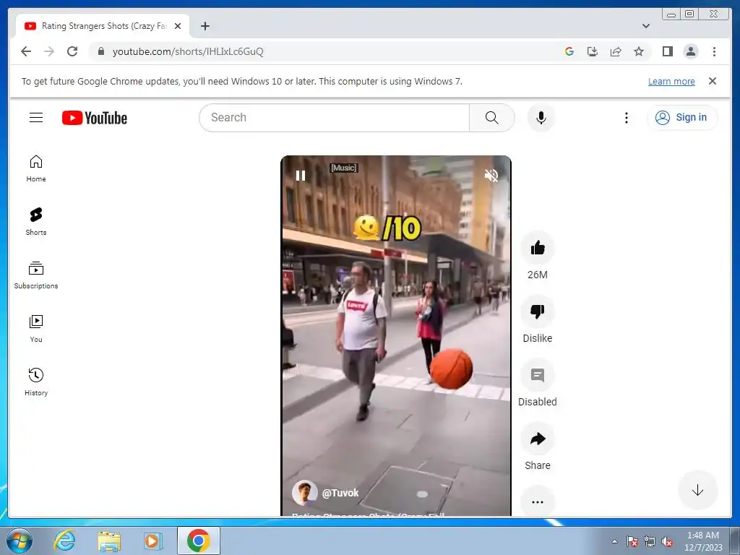Go to YouTube logo homepage
This screenshot has height=555, width=740.
coord(95,118)
